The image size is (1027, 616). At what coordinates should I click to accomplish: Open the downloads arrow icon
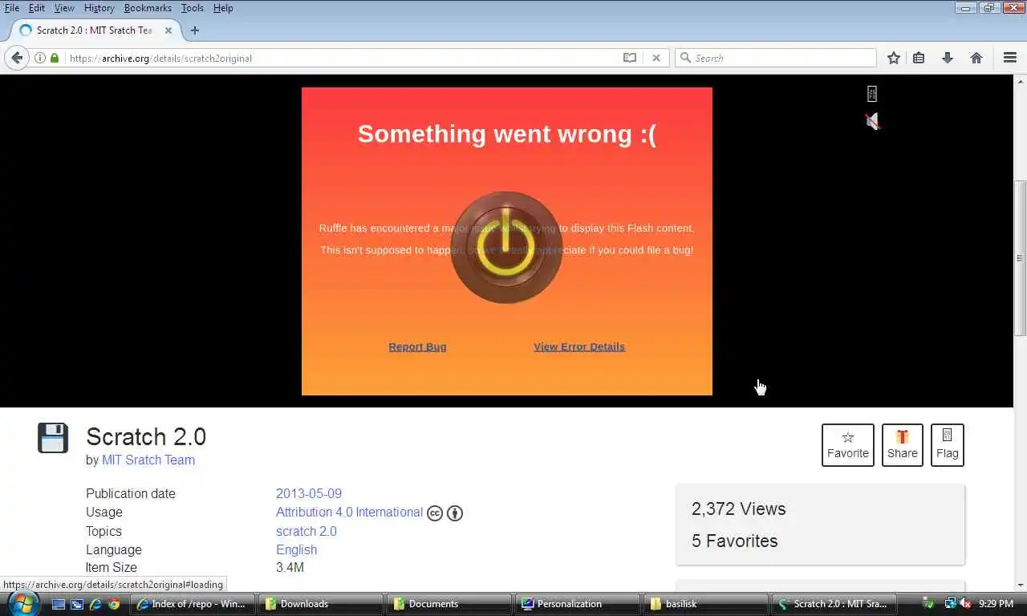(947, 58)
